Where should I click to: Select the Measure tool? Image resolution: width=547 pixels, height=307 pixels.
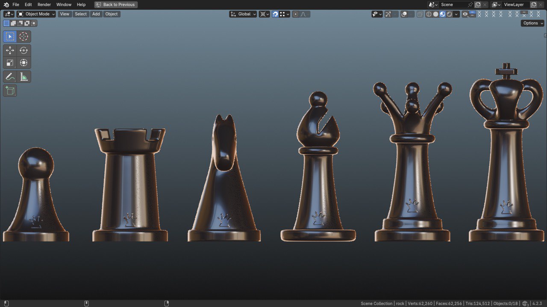tap(24, 77)
